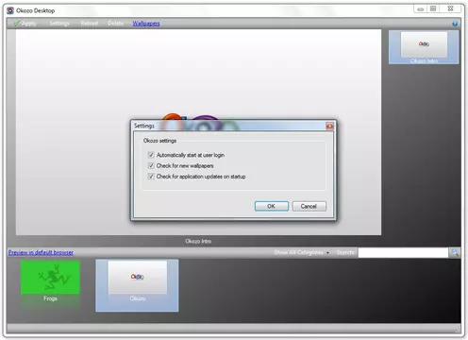Click inside the Search text field
The height and width of the screenshot is (340, 468).
pos(403,252)
